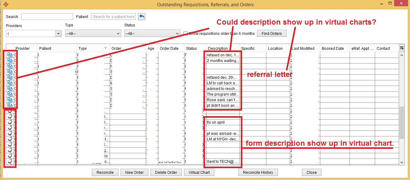Image resolution: width=410 pixels, height=180 pixels.
Task: Focus the 'Search for a patient here' field
Action: [113, 17]
